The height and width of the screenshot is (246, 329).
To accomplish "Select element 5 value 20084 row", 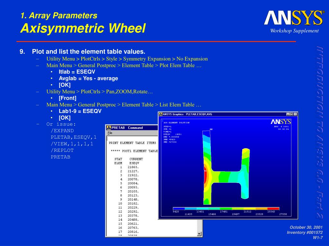I will (129, 183).
